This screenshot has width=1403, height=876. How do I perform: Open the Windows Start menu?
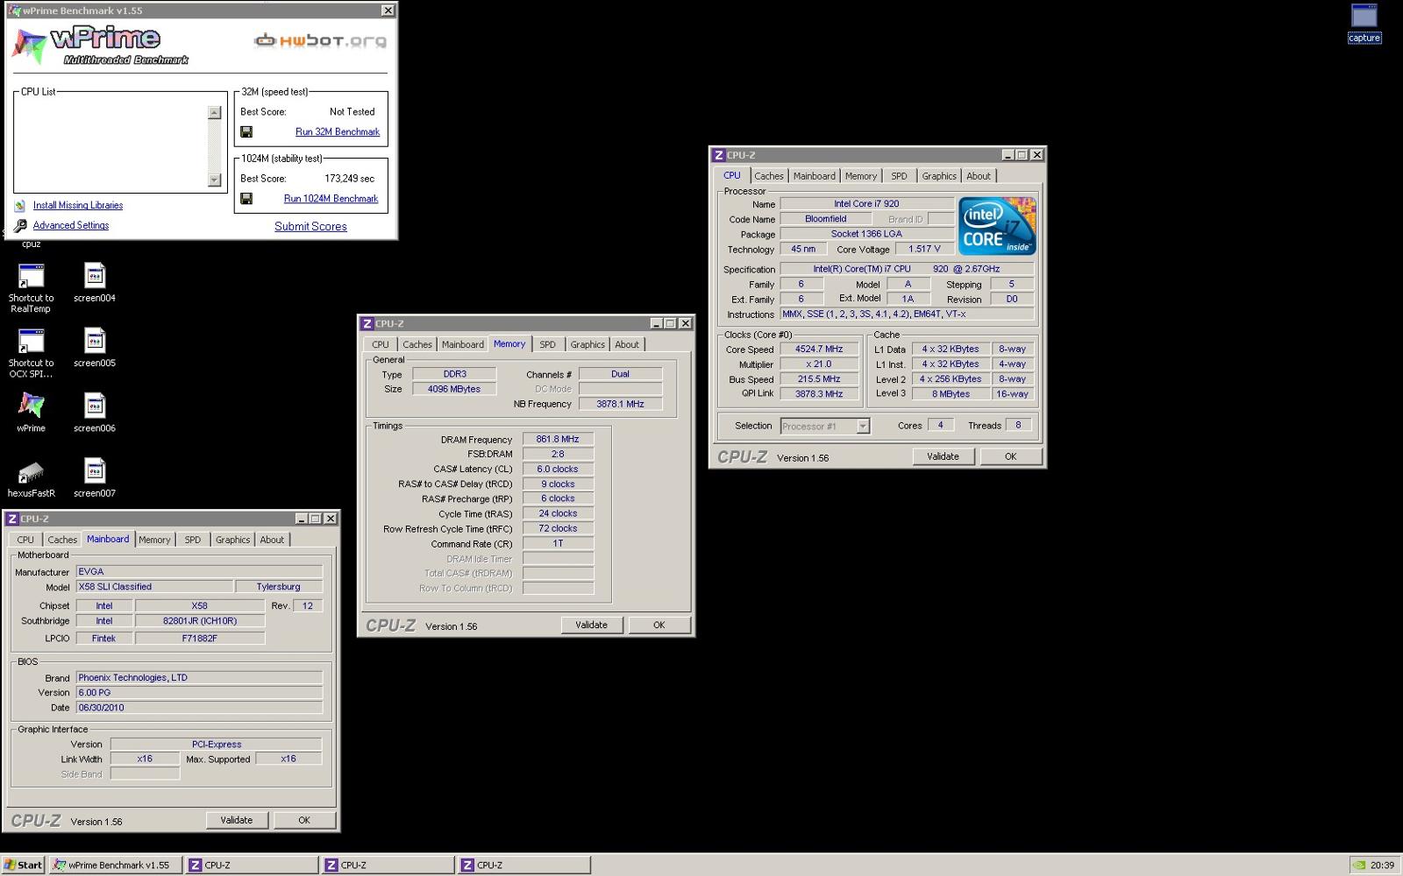(x=23, y=865)
